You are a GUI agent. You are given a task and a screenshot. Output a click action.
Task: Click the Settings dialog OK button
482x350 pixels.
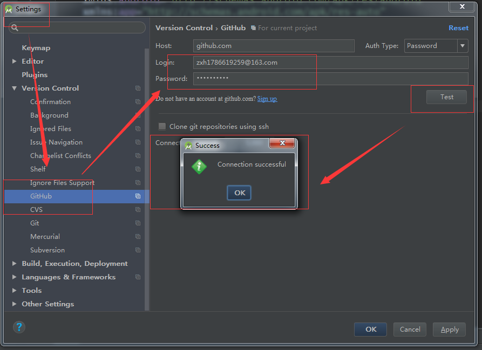(370, 330)
